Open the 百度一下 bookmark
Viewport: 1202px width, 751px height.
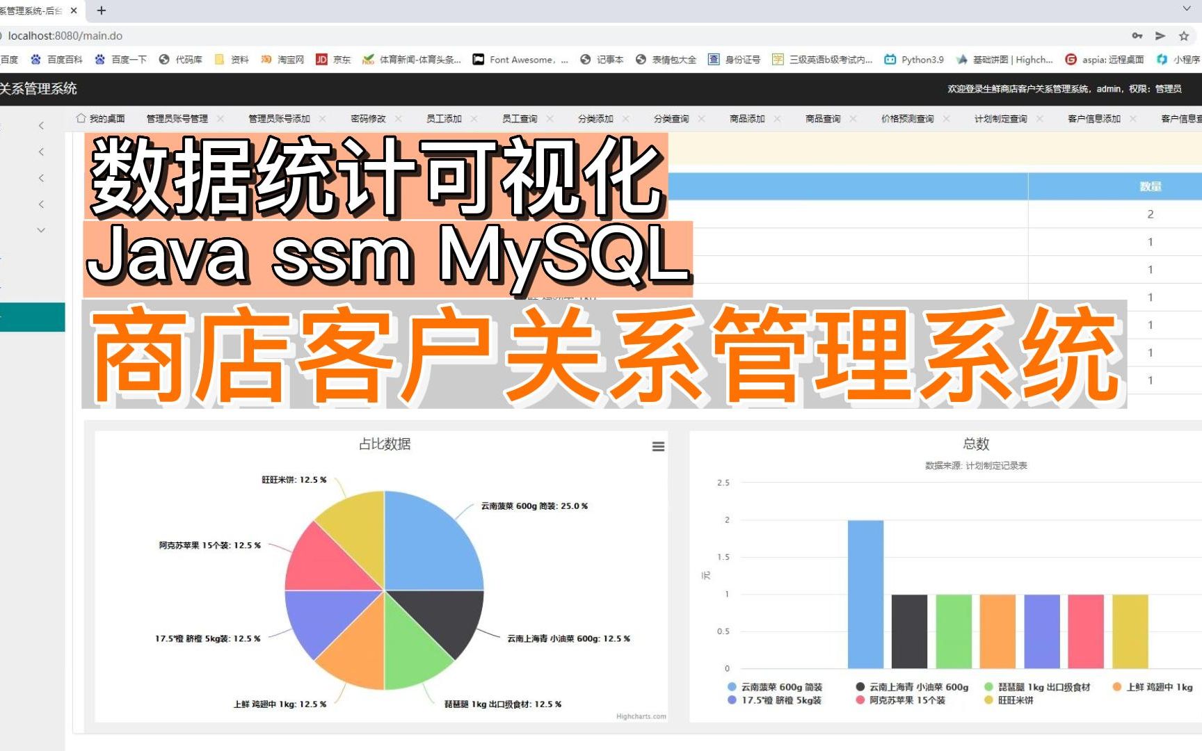120,60
